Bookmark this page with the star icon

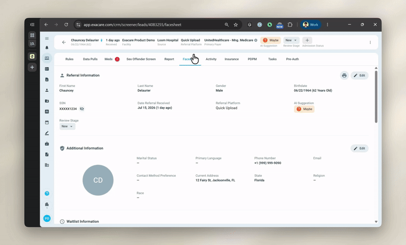[236, 25]
